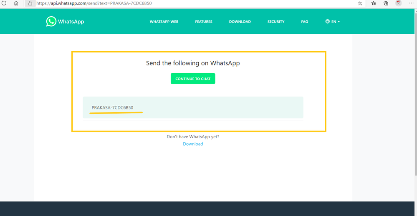Add this page to favorites star
Image resolution: width=417 pixels, height=216 pixels.
pyautogui.click(x=360, y=3)
